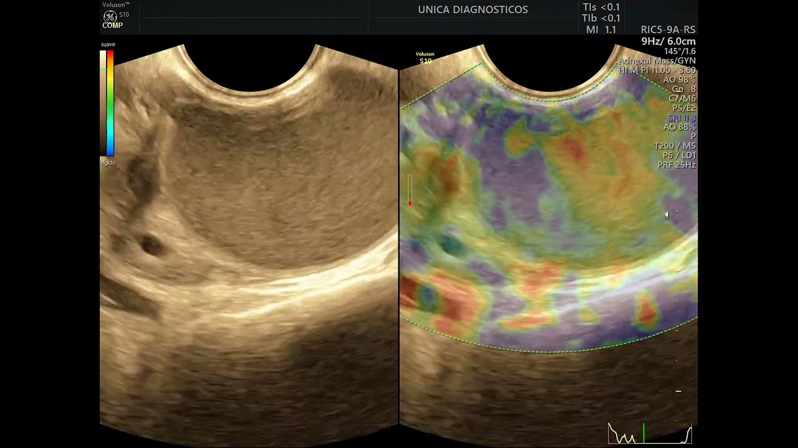This screenshot has width=798, height=448.
Task: Click the sepia grayscale tint bar
Action: click(x=103, y=103)
